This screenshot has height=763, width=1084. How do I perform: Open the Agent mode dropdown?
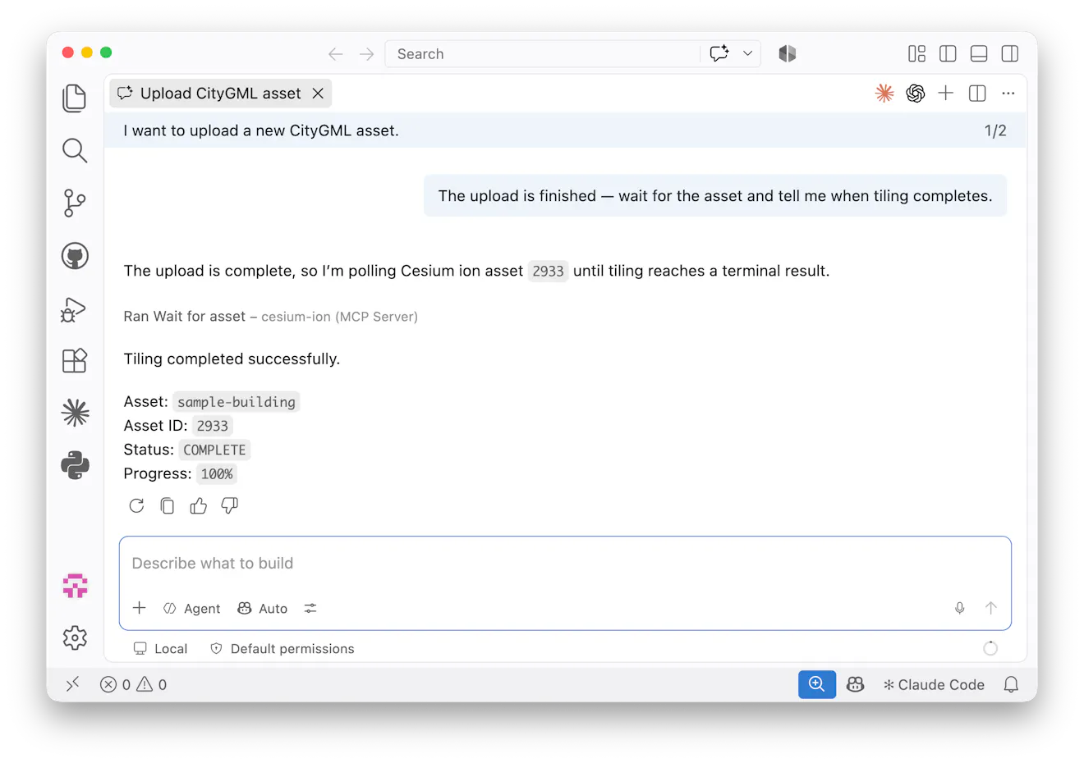192,609
